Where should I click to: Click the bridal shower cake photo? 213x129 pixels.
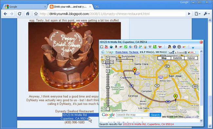[x=74, y=57]
